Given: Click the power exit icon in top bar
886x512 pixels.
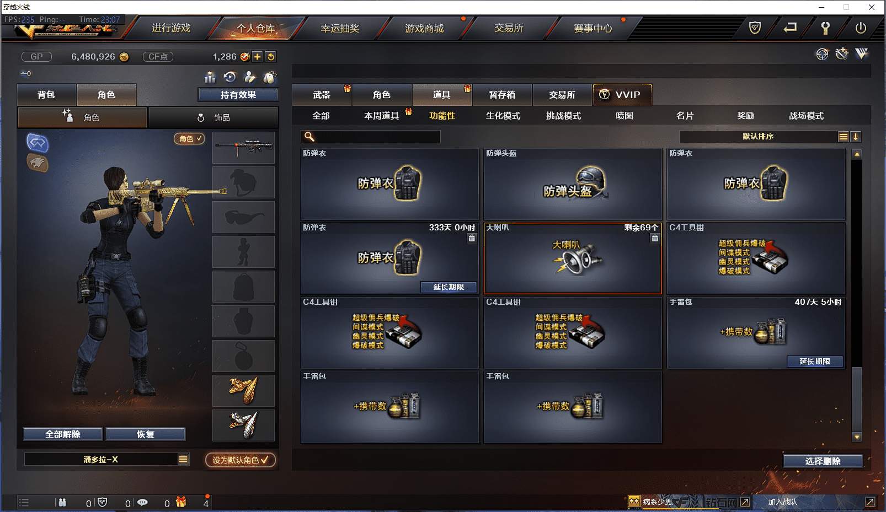Looking at the screenshot, I should click(x=861, y=28).
